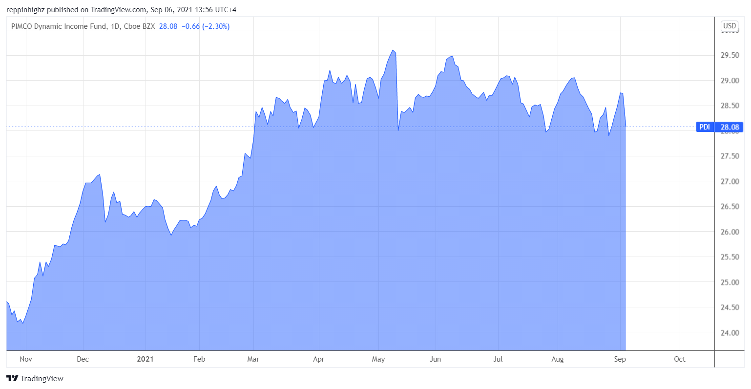Click the TradingView logo icon
The width and height of the screenshot is (751, 389).
point(12,378)
